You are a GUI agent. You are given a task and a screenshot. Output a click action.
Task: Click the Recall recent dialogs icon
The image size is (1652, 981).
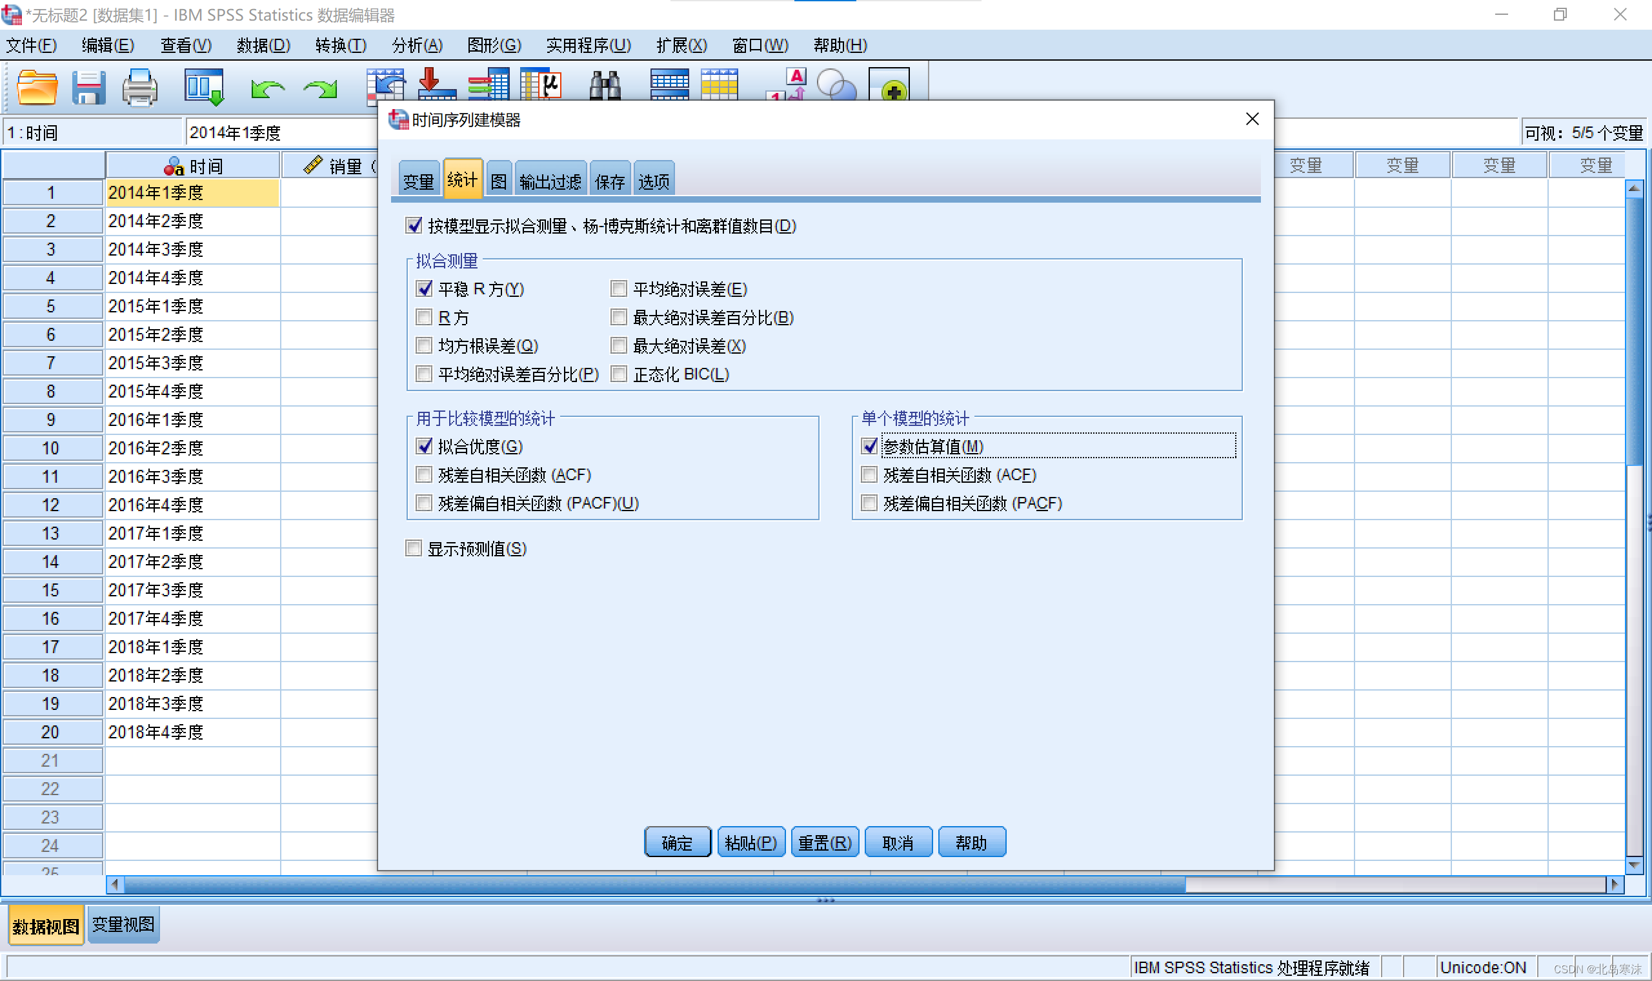pos(204,87)
